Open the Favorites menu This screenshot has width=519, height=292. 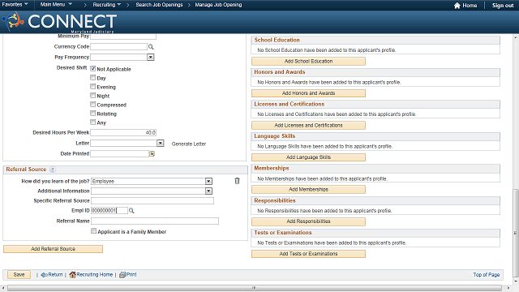click(15, 4)
